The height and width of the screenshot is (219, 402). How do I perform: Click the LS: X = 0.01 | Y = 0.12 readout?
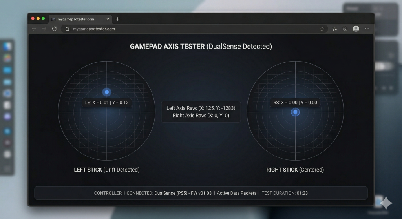(107, 103)
